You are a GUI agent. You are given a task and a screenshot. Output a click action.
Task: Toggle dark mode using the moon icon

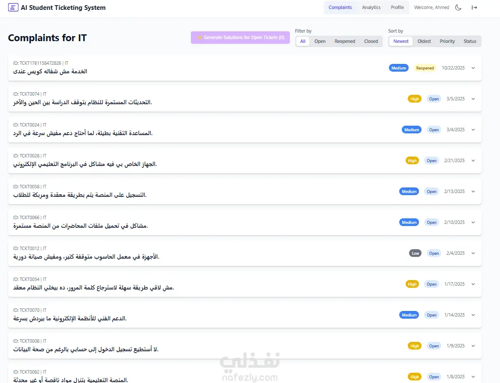458,7
